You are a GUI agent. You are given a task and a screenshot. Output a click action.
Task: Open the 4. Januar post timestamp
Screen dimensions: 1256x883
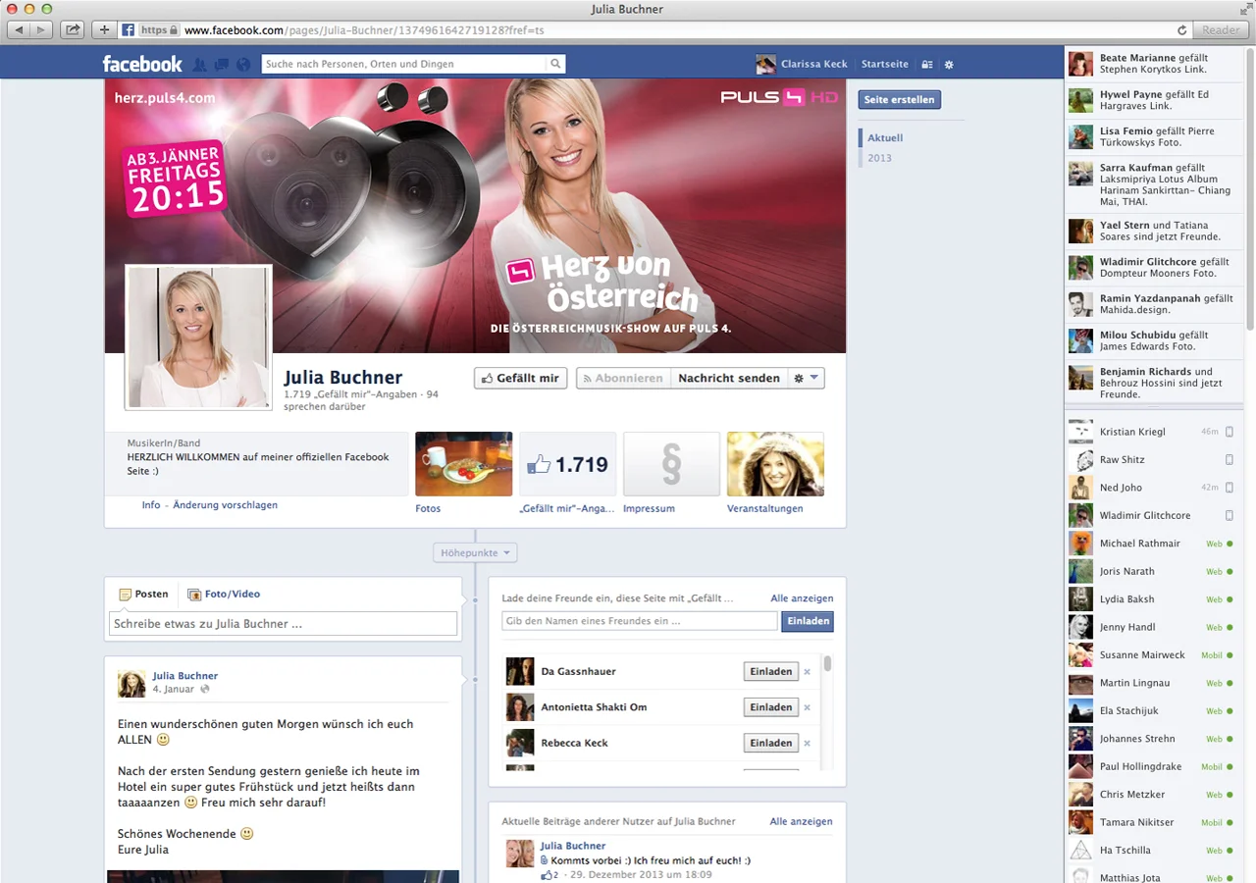coord(174,689)
